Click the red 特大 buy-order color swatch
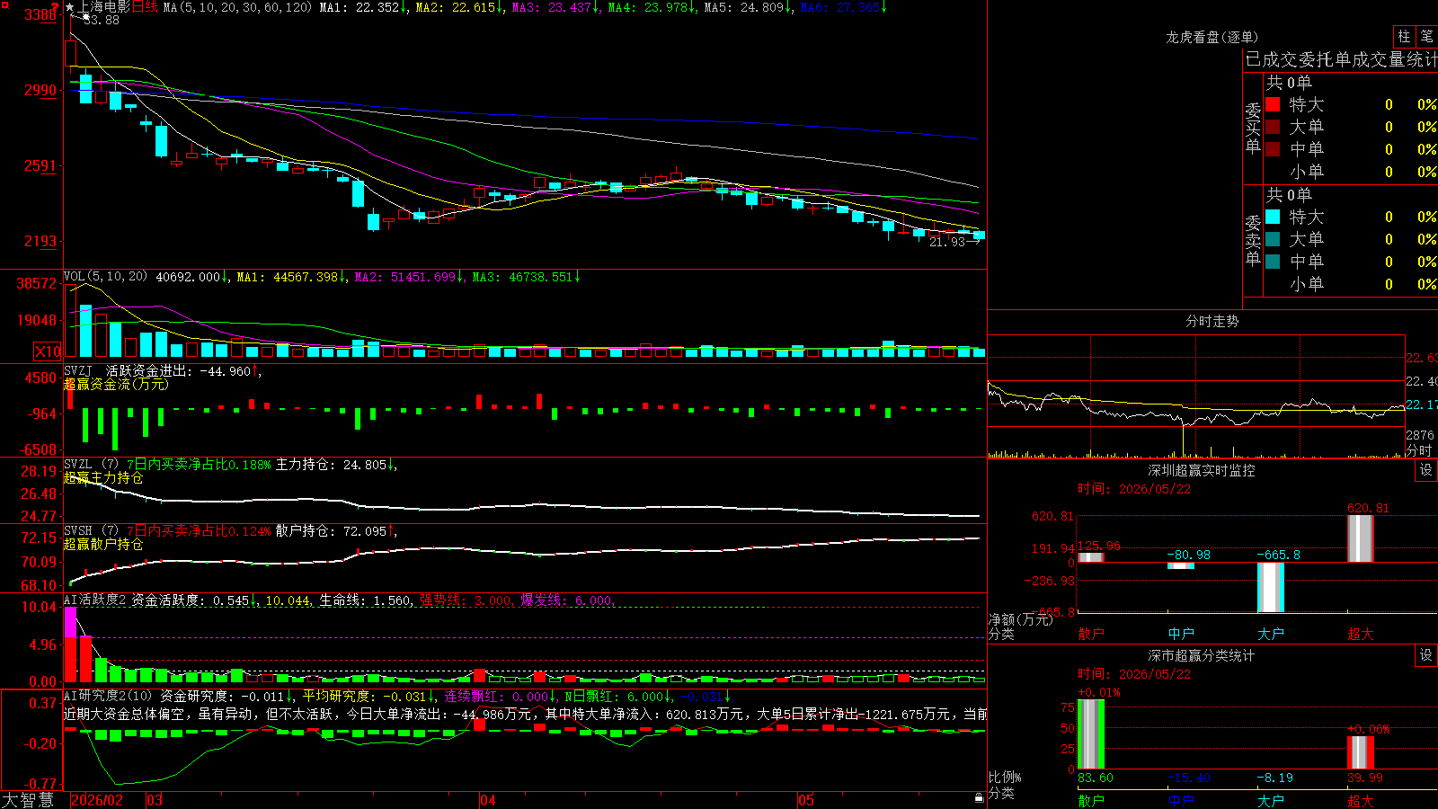The height and width of the screenshot is (809, 1438). coord(1273,104)
